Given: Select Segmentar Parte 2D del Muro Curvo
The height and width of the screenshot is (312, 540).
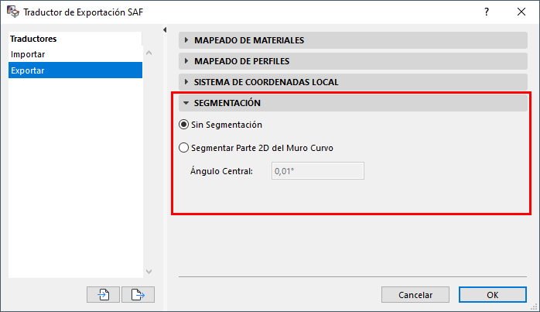Looking at the screenshot, I should 183,148.
